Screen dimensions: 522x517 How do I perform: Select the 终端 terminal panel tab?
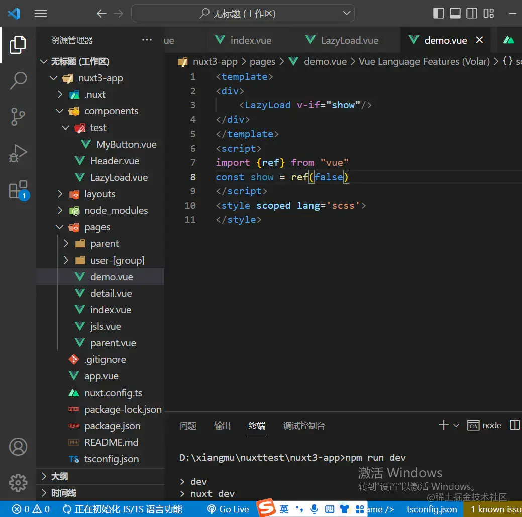257,426
